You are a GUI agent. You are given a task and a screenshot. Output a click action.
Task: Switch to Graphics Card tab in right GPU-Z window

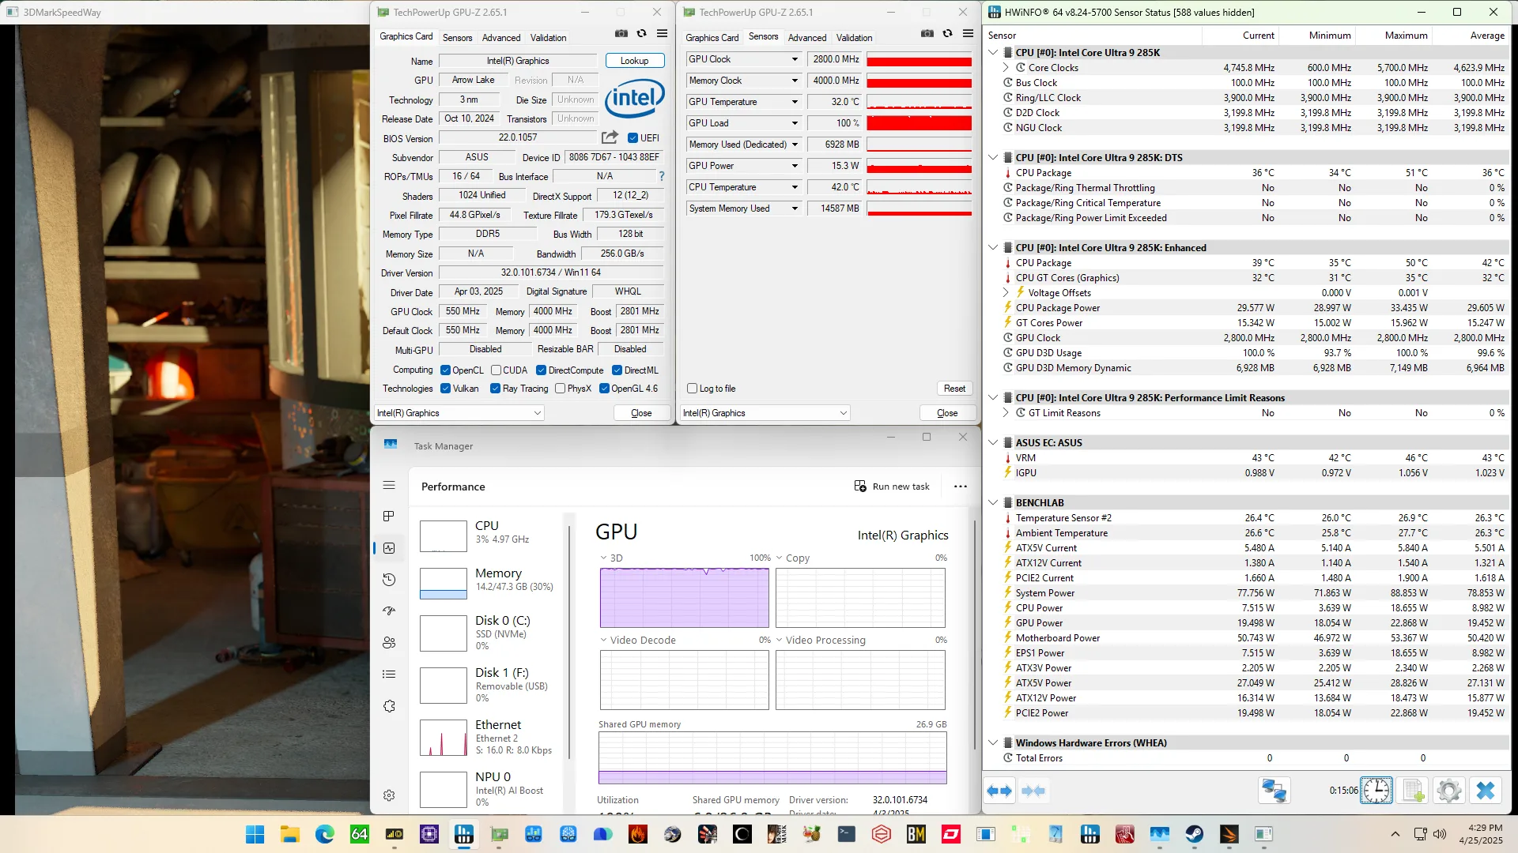(712, 38)
